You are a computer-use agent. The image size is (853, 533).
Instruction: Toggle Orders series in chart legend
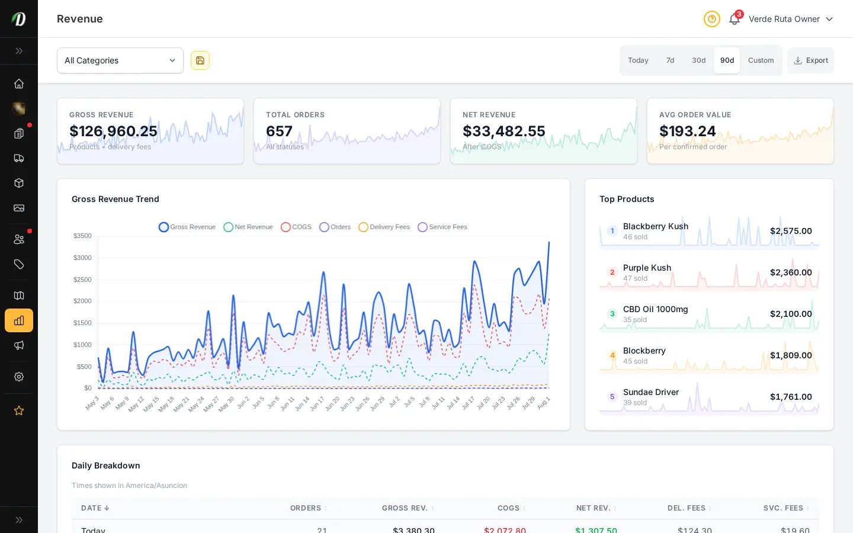point(335,227)
